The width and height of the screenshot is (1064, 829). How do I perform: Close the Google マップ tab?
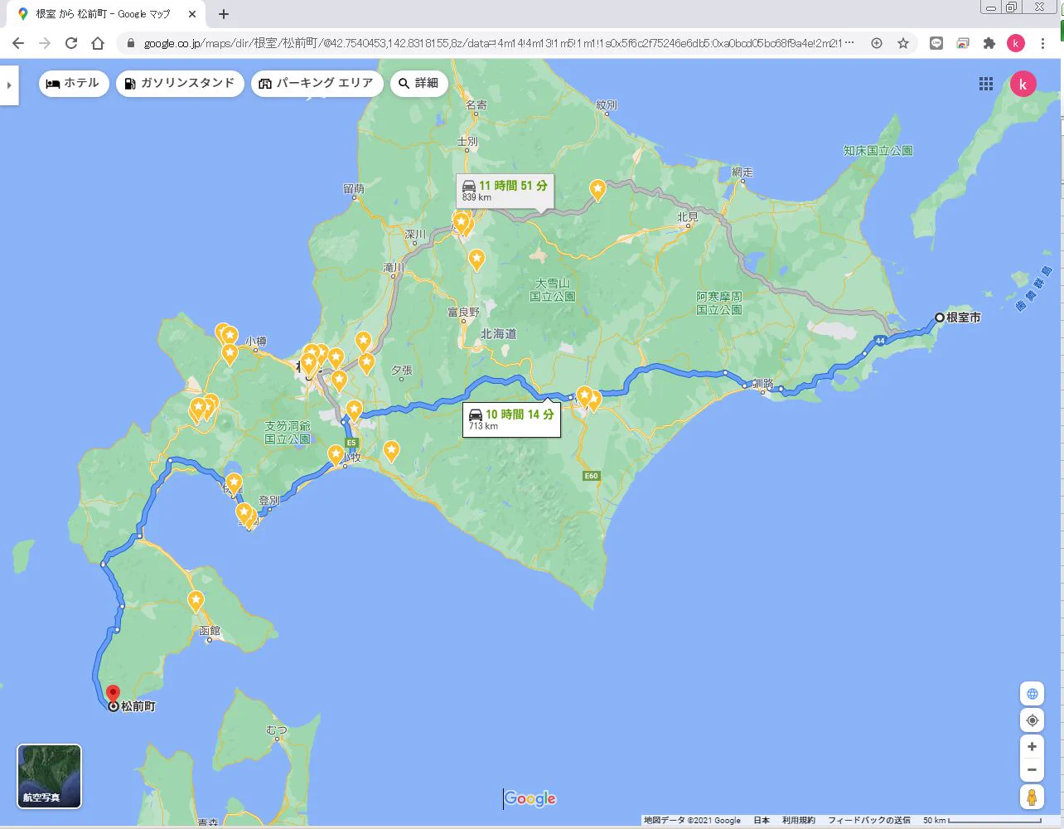tap(191, 14)
